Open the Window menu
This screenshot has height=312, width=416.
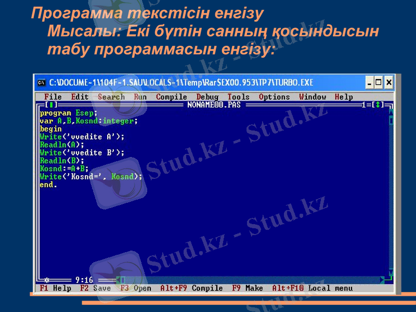click(x=313, y=97)
